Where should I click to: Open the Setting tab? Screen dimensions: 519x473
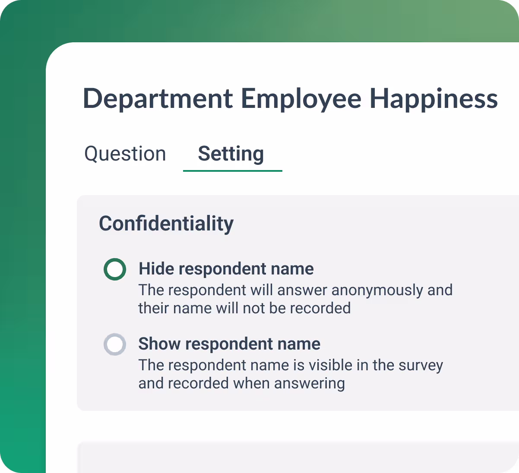[x=231, y=154]
